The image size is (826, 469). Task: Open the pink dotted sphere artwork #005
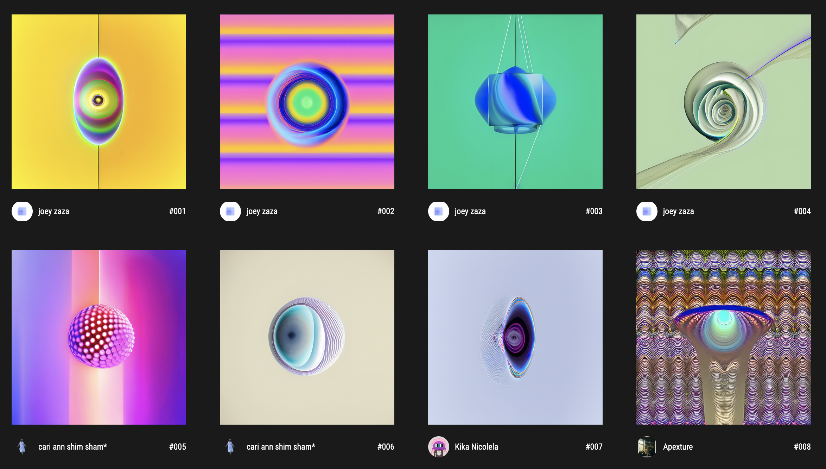(x=99, y=337)
